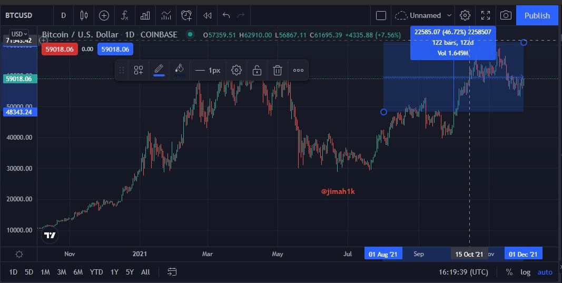562x283 pixels.
Task: Select the measure tool lower-left handle
Action: click(383, 112)
